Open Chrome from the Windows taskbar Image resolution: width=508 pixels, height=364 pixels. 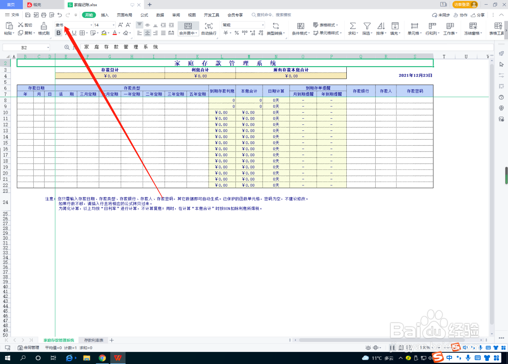pos(102,358)
